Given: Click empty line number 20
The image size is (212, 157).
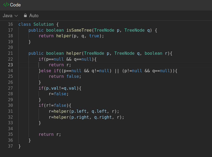Looking at the screenshot, I should click(x=11, y=48).
